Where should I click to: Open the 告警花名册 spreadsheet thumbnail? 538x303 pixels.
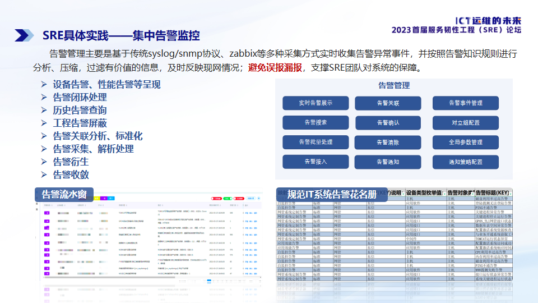395,235
